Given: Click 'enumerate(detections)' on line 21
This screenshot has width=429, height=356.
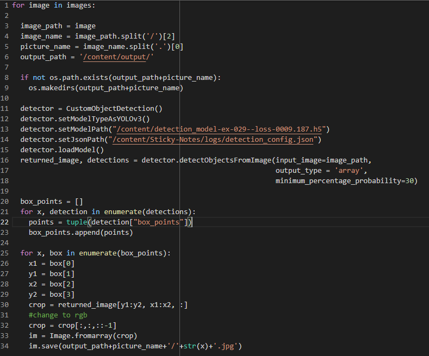Looking at the screenshot, I should 148,212.
